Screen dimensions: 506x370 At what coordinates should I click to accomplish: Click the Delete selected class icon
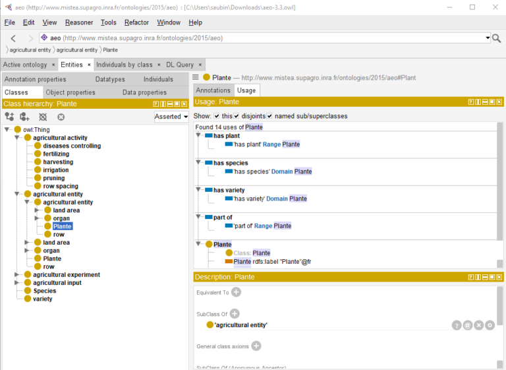[43, 117]
